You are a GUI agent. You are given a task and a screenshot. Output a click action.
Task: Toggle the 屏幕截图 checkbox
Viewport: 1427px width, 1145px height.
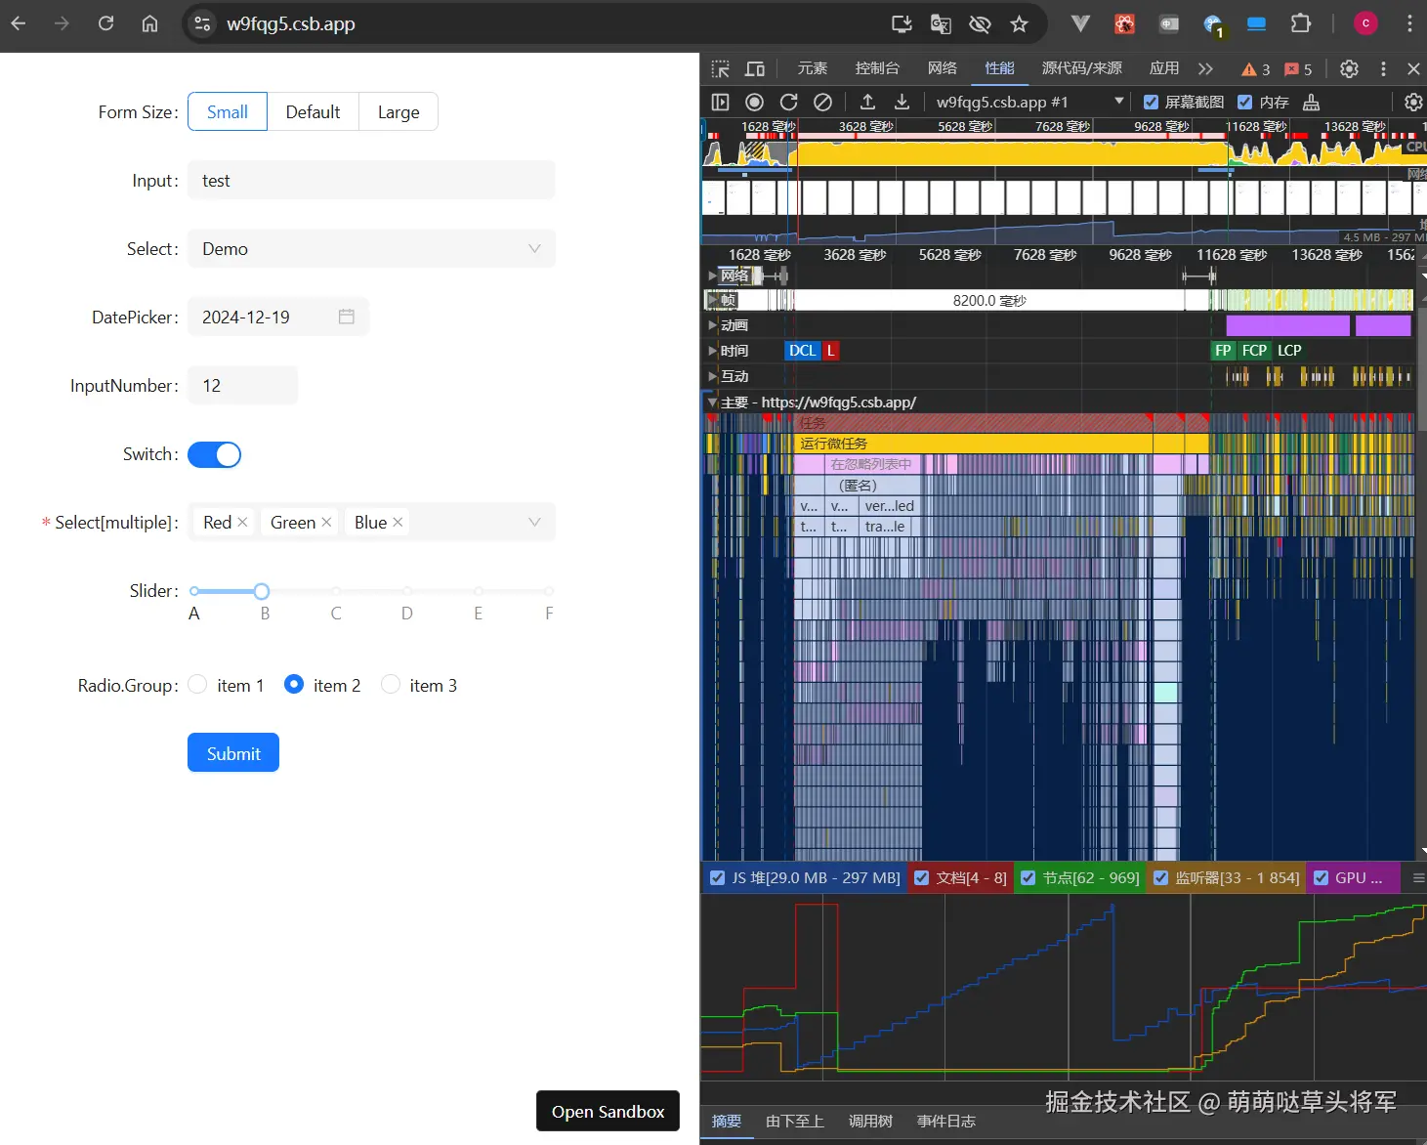click(1151, 102)
